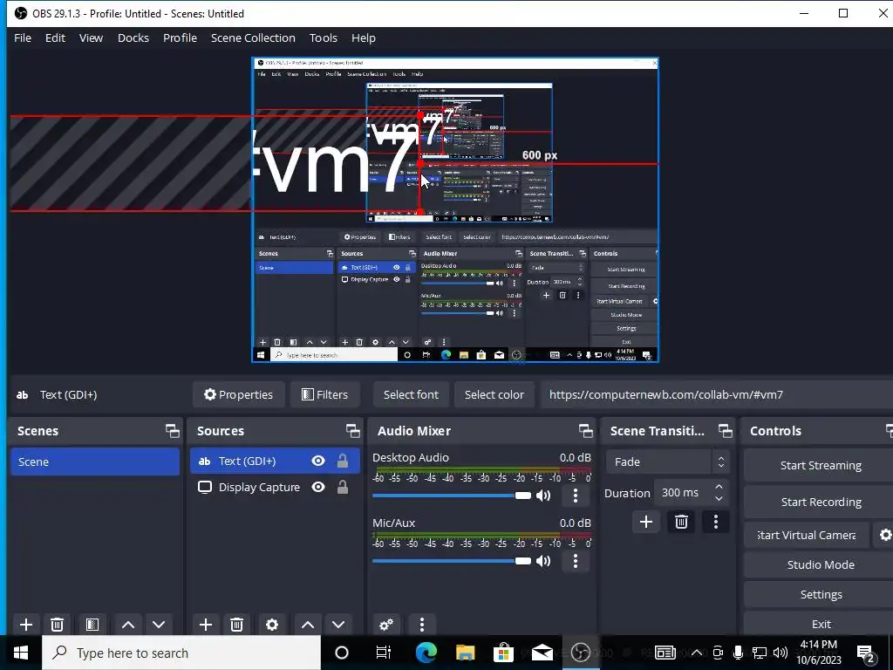Open the File menu

pos(23,38)
